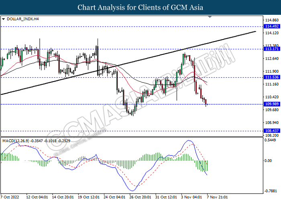This screenshot has width=281, height=200.
Task: Click the 111.160 price axis value
Action: point(272,84)
